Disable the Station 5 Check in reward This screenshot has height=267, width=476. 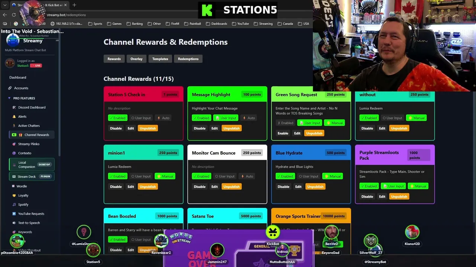pyautogui.click(x=116, y=128)
